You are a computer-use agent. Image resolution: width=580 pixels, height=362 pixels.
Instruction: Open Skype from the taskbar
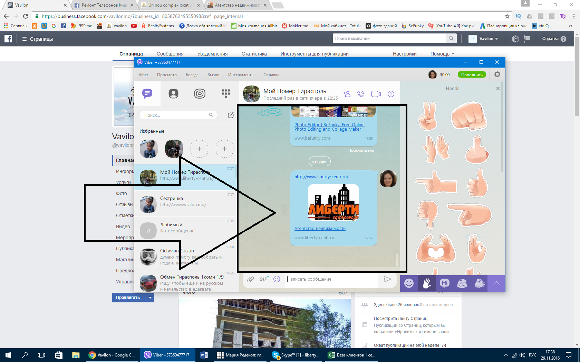click(x=296, y=355)
